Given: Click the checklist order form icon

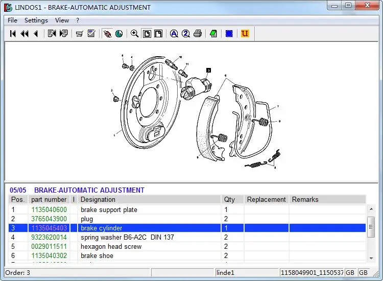Looking at the screenshot, I should pos(91,34).
